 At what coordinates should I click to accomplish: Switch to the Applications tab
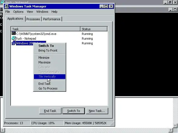(x=15, y=19)
